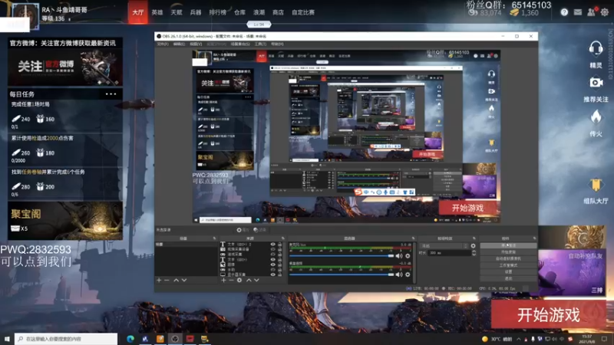Lock the 游戏采集 source

click(279, 255)
